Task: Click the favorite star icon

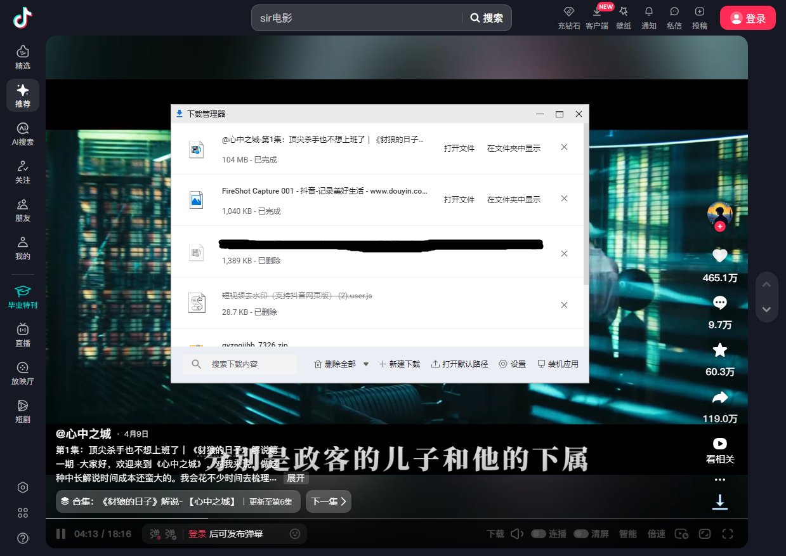Action: click(719, 350)
